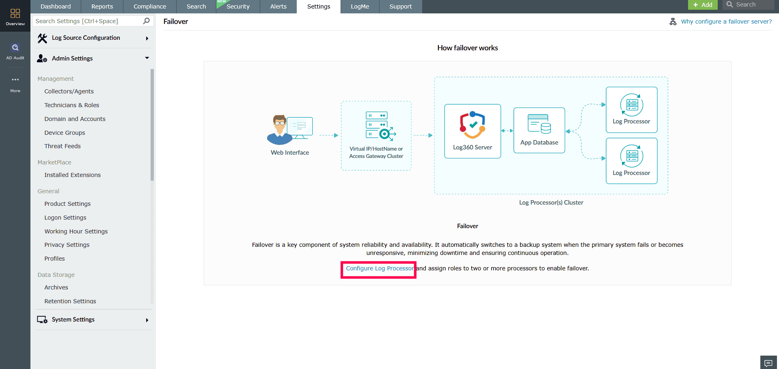Switch to the Reports tab

[x=102, y=6]
